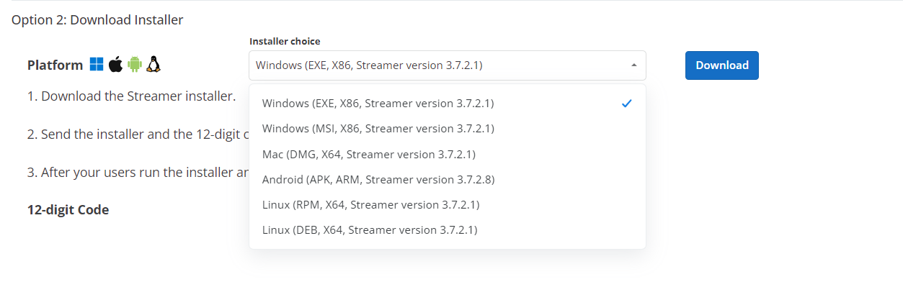903x305 pixels.
Task: Click the Installer choice field label
Action: [x=285, y=41]
